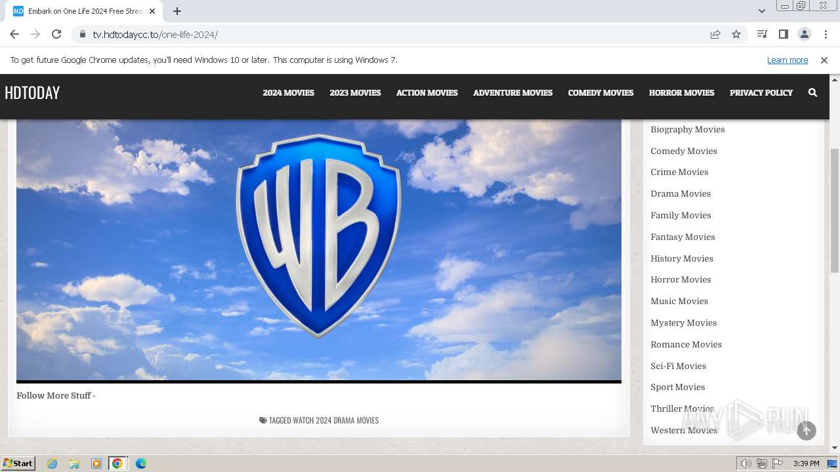This screenshot has width=840, height=472.
Task: Open the Privacy Policy menu item
Action: coord(761,92)
